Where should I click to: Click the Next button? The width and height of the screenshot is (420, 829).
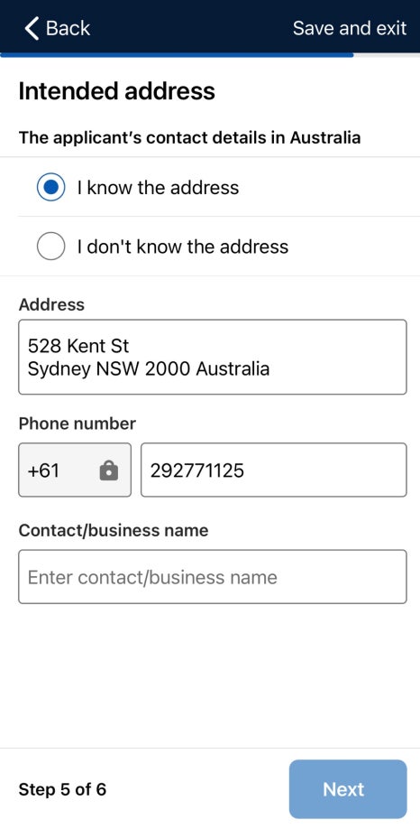348,789
